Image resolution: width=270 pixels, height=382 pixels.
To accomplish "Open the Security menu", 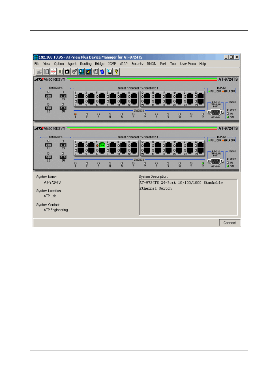I will 137,64.
